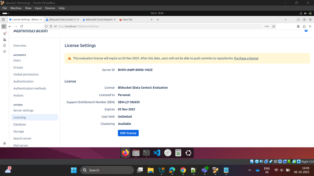This screenshot has width=314, height=176.
Task: Open the disc drive icon in dock
Action: pos(168,153)
